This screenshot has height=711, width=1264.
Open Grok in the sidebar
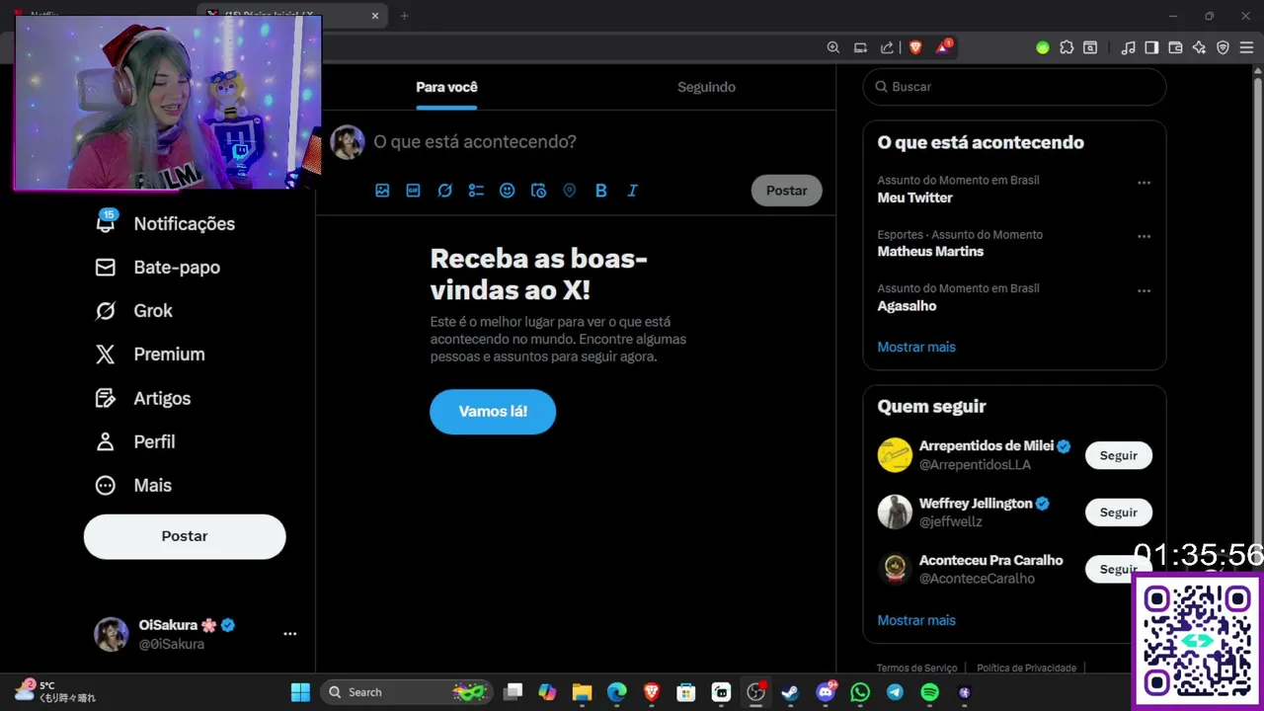[x=133, y=310]
